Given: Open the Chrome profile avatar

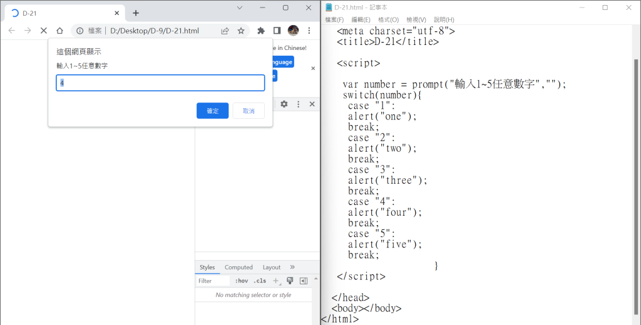Looking at the screenshot, I should [x=293, y=30].
